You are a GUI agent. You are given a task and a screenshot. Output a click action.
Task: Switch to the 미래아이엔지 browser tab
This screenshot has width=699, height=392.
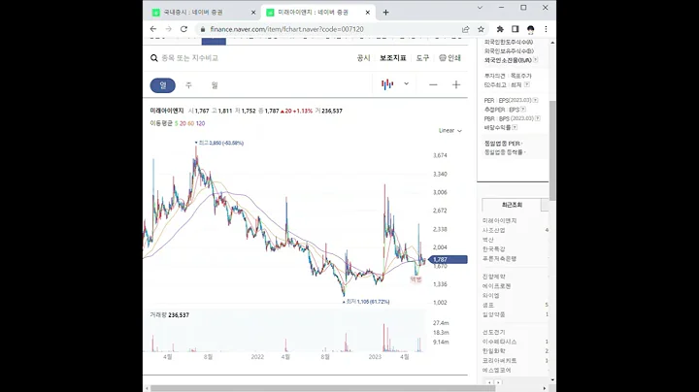(317, 13)
